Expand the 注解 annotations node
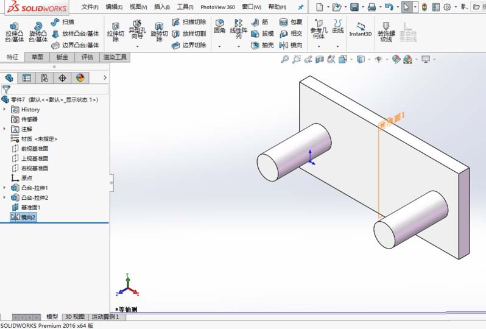This screenshot has width=486, height=329. point(4,129)
